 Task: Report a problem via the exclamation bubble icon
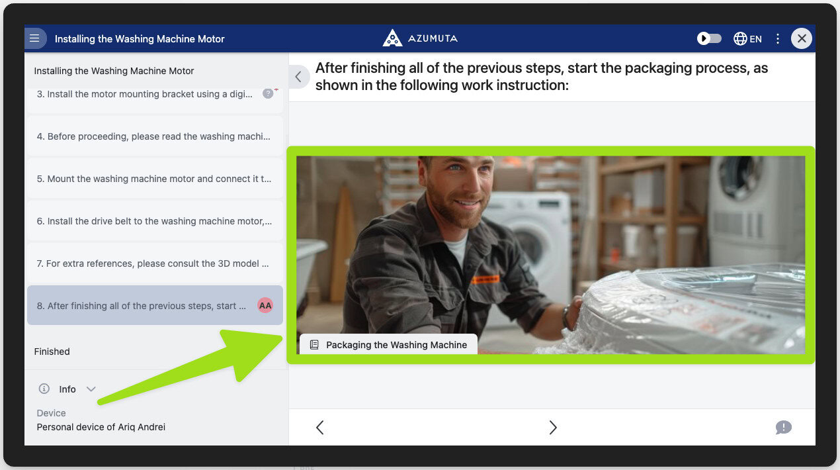[x=784, y=428]
